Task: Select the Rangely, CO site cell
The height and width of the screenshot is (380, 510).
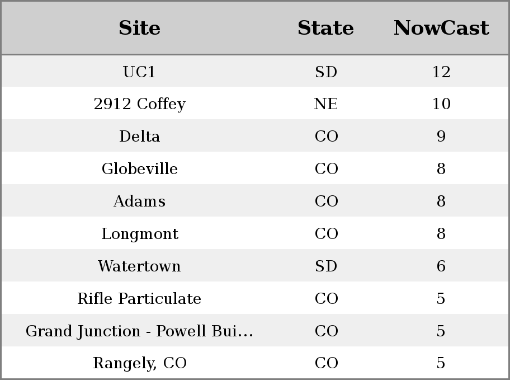Action: point(140,363)
